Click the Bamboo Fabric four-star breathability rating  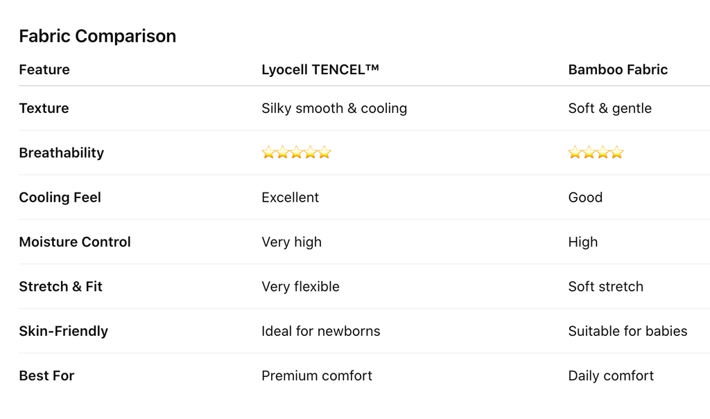[596, 152]
